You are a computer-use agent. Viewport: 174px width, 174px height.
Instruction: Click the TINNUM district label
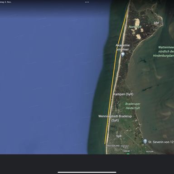coord(126,151)
